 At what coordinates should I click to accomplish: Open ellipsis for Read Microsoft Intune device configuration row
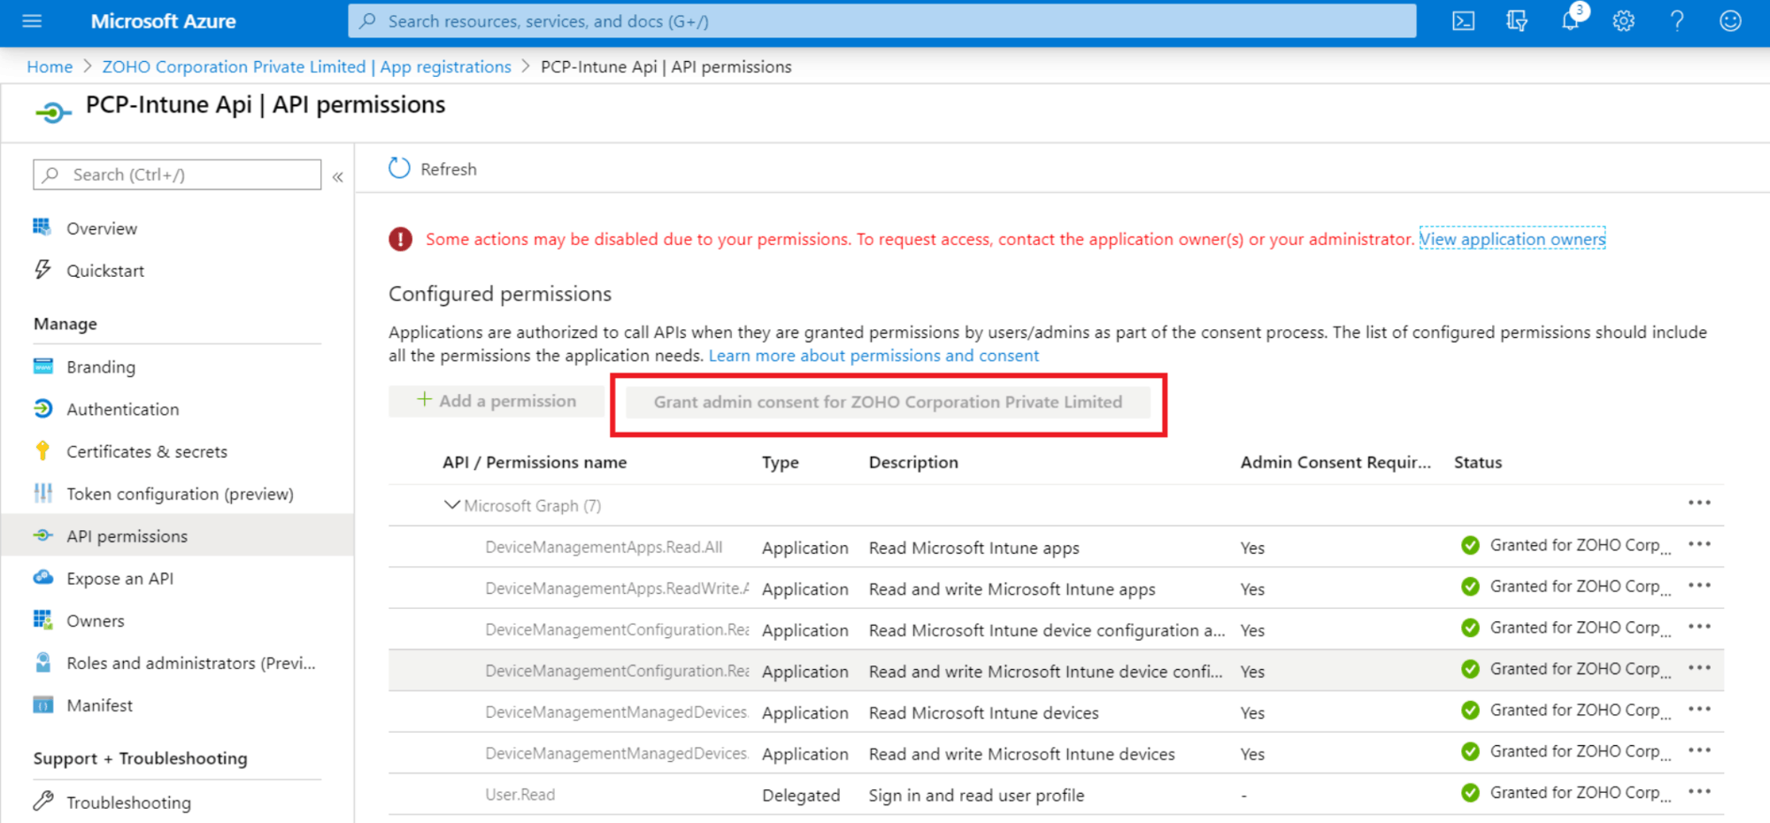[1699, 627]
